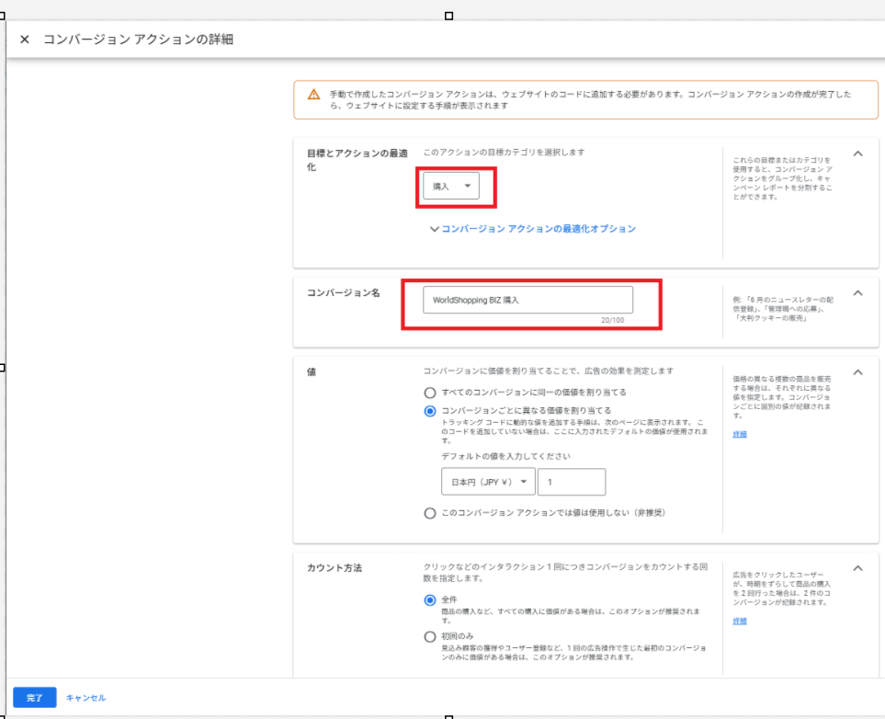Open the 購入 goal category dropdown
885x719 pixels.
point(451,186)
